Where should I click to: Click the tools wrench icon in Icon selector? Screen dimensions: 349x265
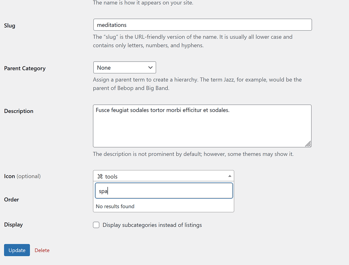[100, 177]
